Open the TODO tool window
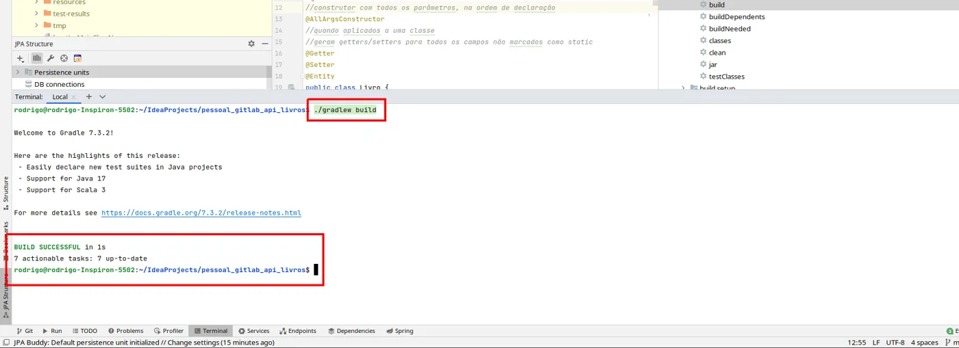This screenshot has width=959, height=348. pyautogui.click(x=84, y=331)
